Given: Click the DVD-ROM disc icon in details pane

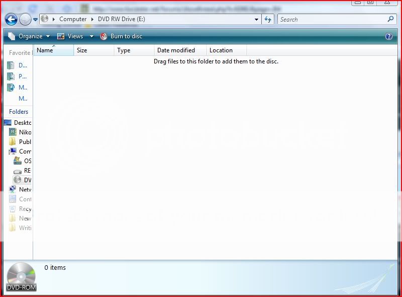Looking at the screenshot, I should [x=21, y=276].
